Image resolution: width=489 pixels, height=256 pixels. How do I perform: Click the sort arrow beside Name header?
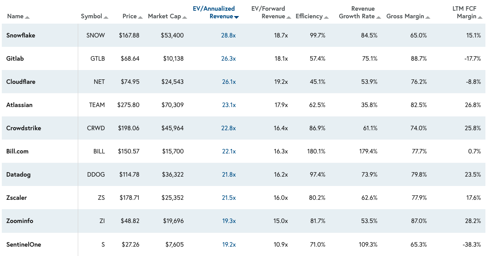coord(28,17)
